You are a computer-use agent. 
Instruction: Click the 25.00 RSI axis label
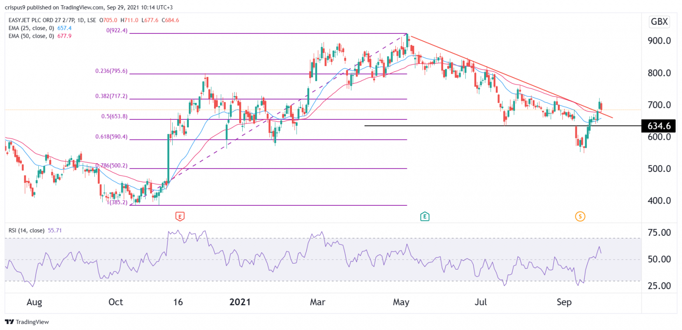(x=659, y=286)
